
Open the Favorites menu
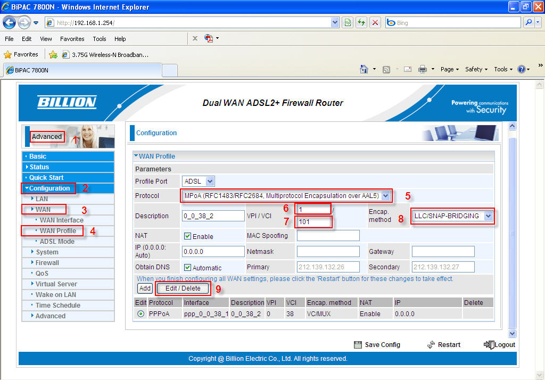pyautogui.click(x=72, y=39)
